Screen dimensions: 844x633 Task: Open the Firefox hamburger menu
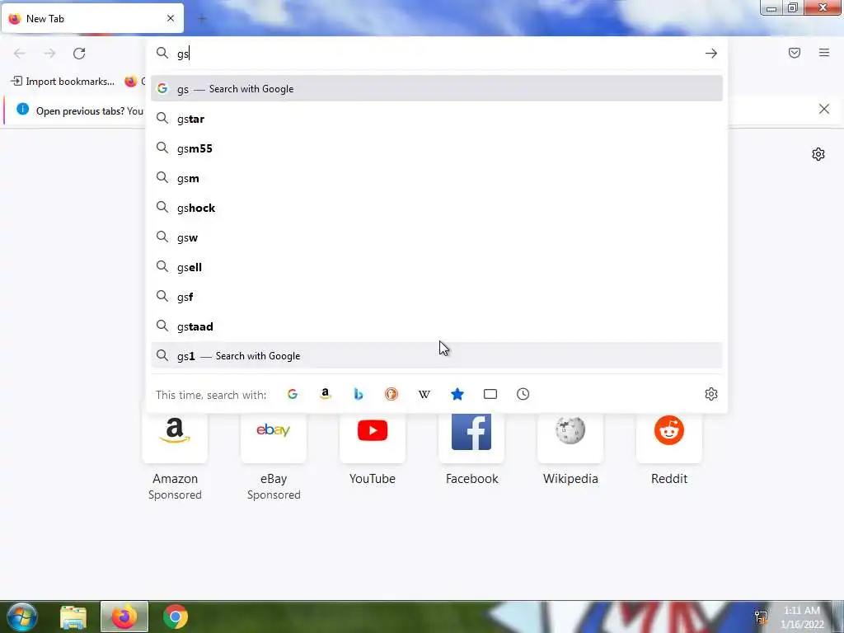coord(824,52)
